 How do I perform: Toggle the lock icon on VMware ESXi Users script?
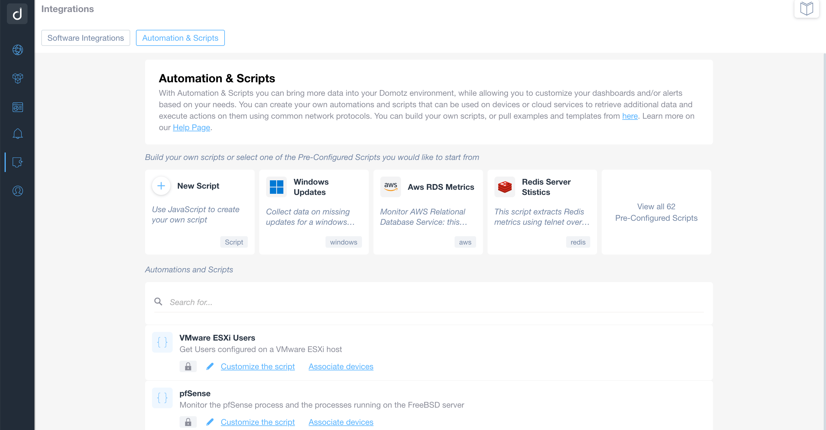tap(188, 365)
